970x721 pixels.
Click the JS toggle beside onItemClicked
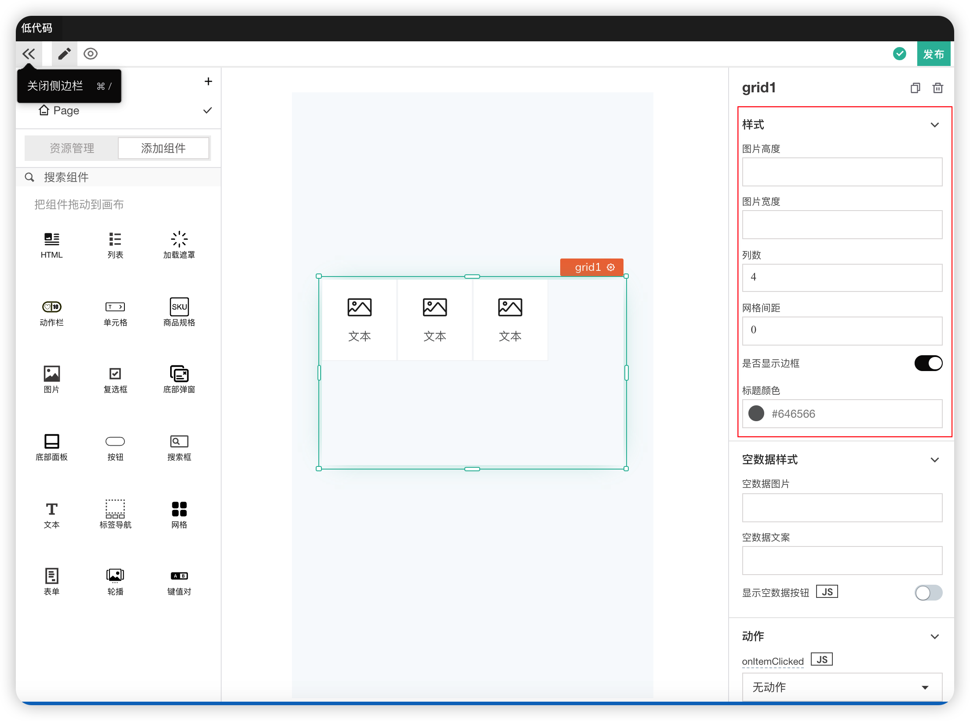[821, 659]
